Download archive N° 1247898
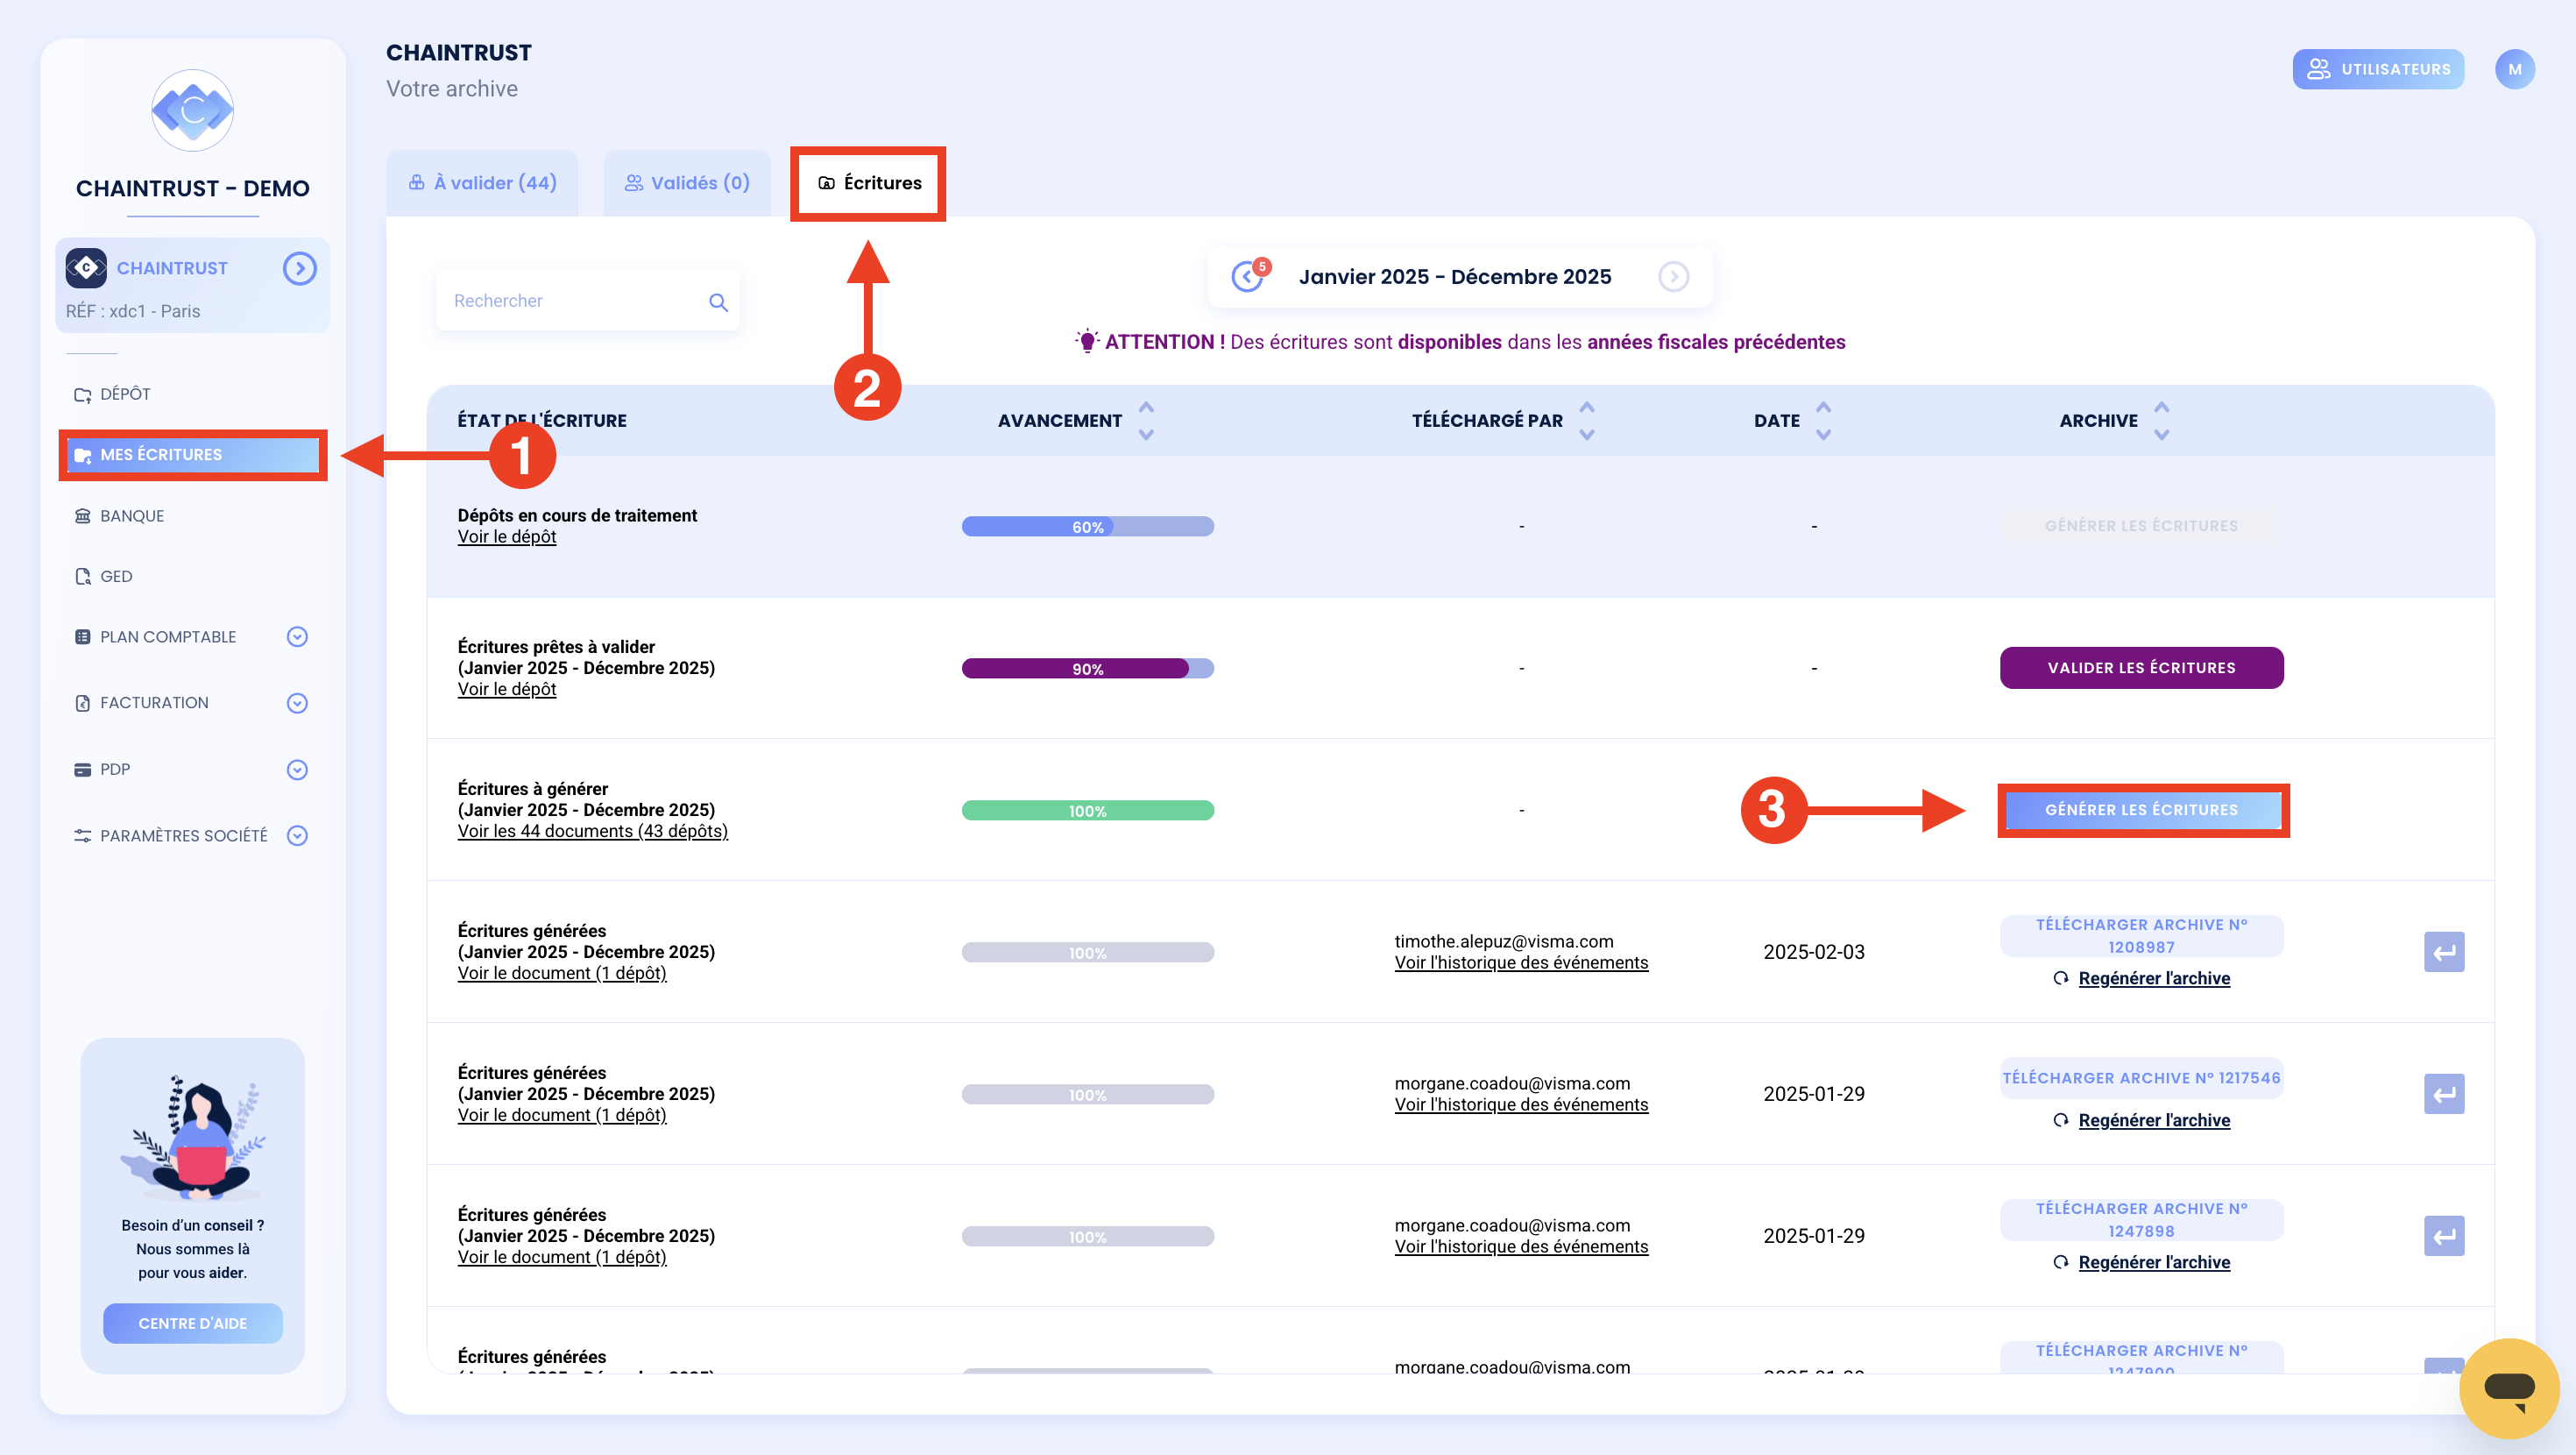 2142,1220
